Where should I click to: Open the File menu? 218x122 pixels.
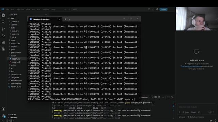pos(7,9)
